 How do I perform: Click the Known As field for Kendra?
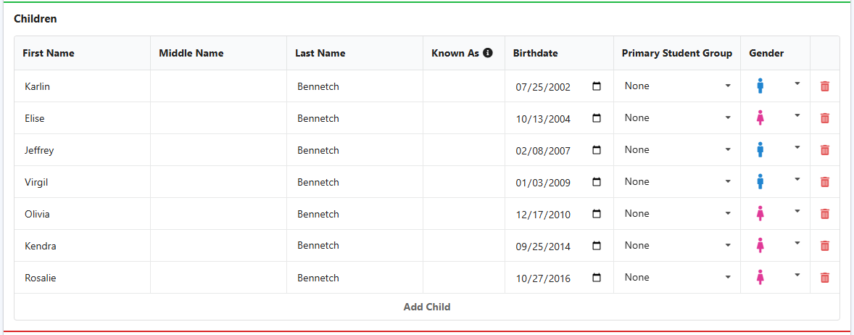pyautogui.click(x=463, y=246)
